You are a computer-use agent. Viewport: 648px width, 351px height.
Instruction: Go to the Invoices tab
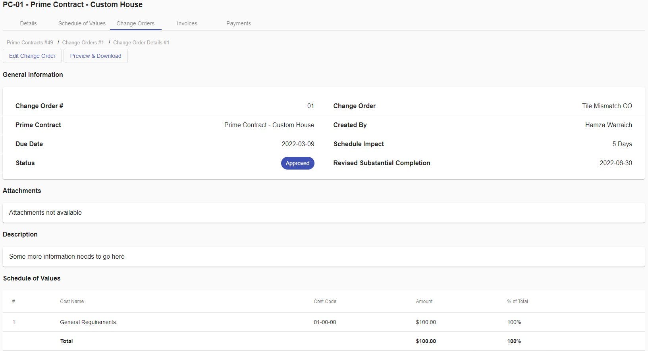[187, 23]
